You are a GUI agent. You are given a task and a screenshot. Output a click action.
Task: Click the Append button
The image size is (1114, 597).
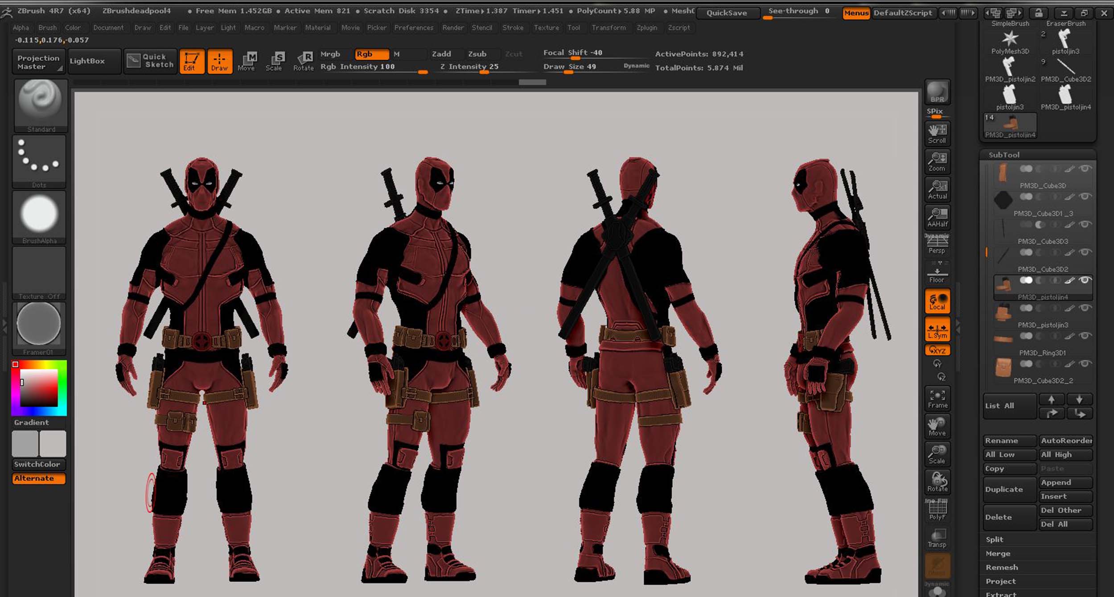1065,482
